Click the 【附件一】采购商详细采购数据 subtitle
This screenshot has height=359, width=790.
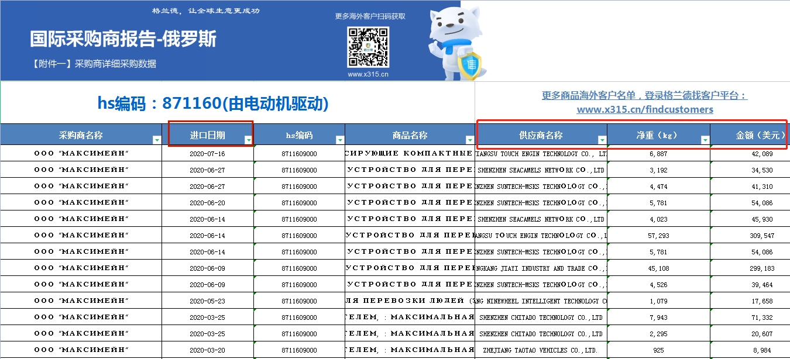click(x=94, y=64)
